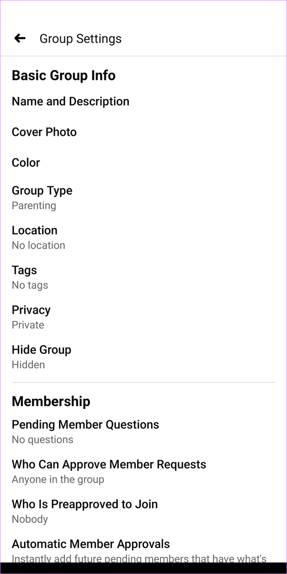Tap the 'Private' privacy value
The height and width of the screenshot is (574, 287).
28,325
